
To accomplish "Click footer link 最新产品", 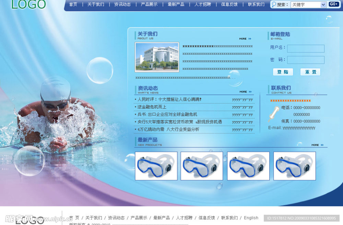I will pos(162,217).
